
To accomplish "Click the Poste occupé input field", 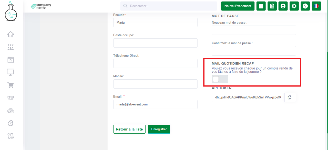I will click(x=155, y=43).
